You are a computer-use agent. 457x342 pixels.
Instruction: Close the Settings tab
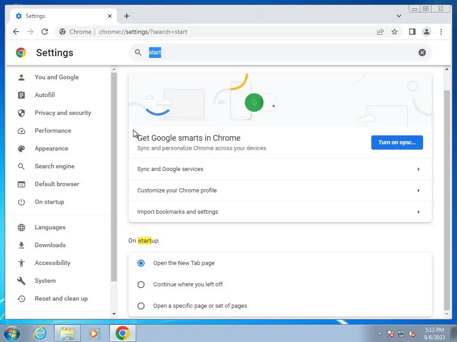click(x=110, y=16)
